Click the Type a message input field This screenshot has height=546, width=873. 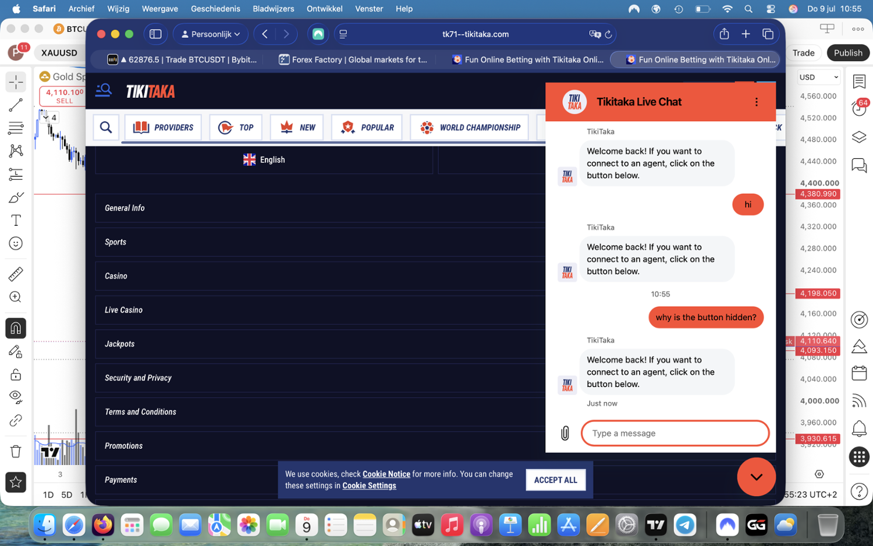point(675,433)
